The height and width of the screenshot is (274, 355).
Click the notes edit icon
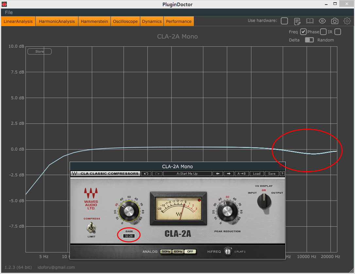pyautogui.click(x=297, y=21)
